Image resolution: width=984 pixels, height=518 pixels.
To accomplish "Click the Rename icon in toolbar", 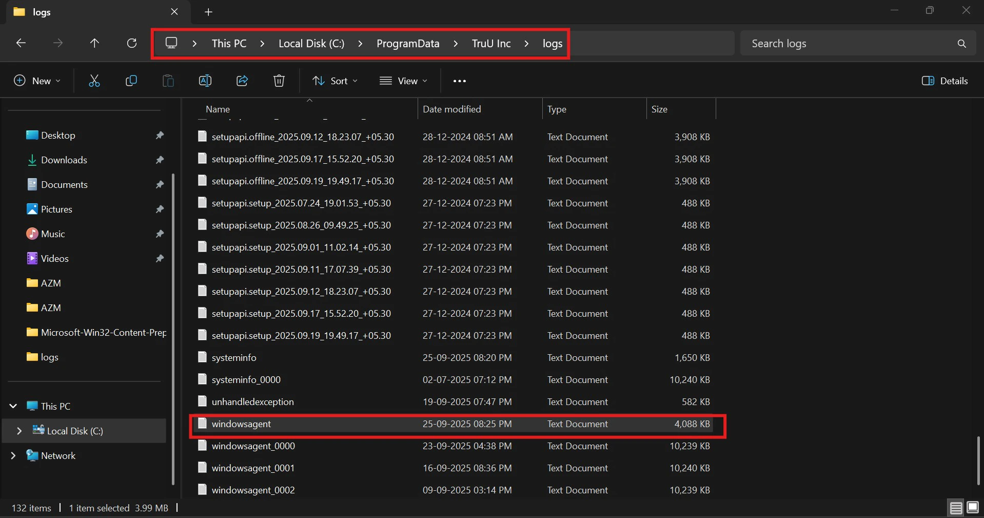I will (205, 81).
